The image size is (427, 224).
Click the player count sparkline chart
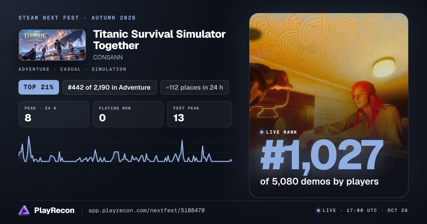[125, 149]
